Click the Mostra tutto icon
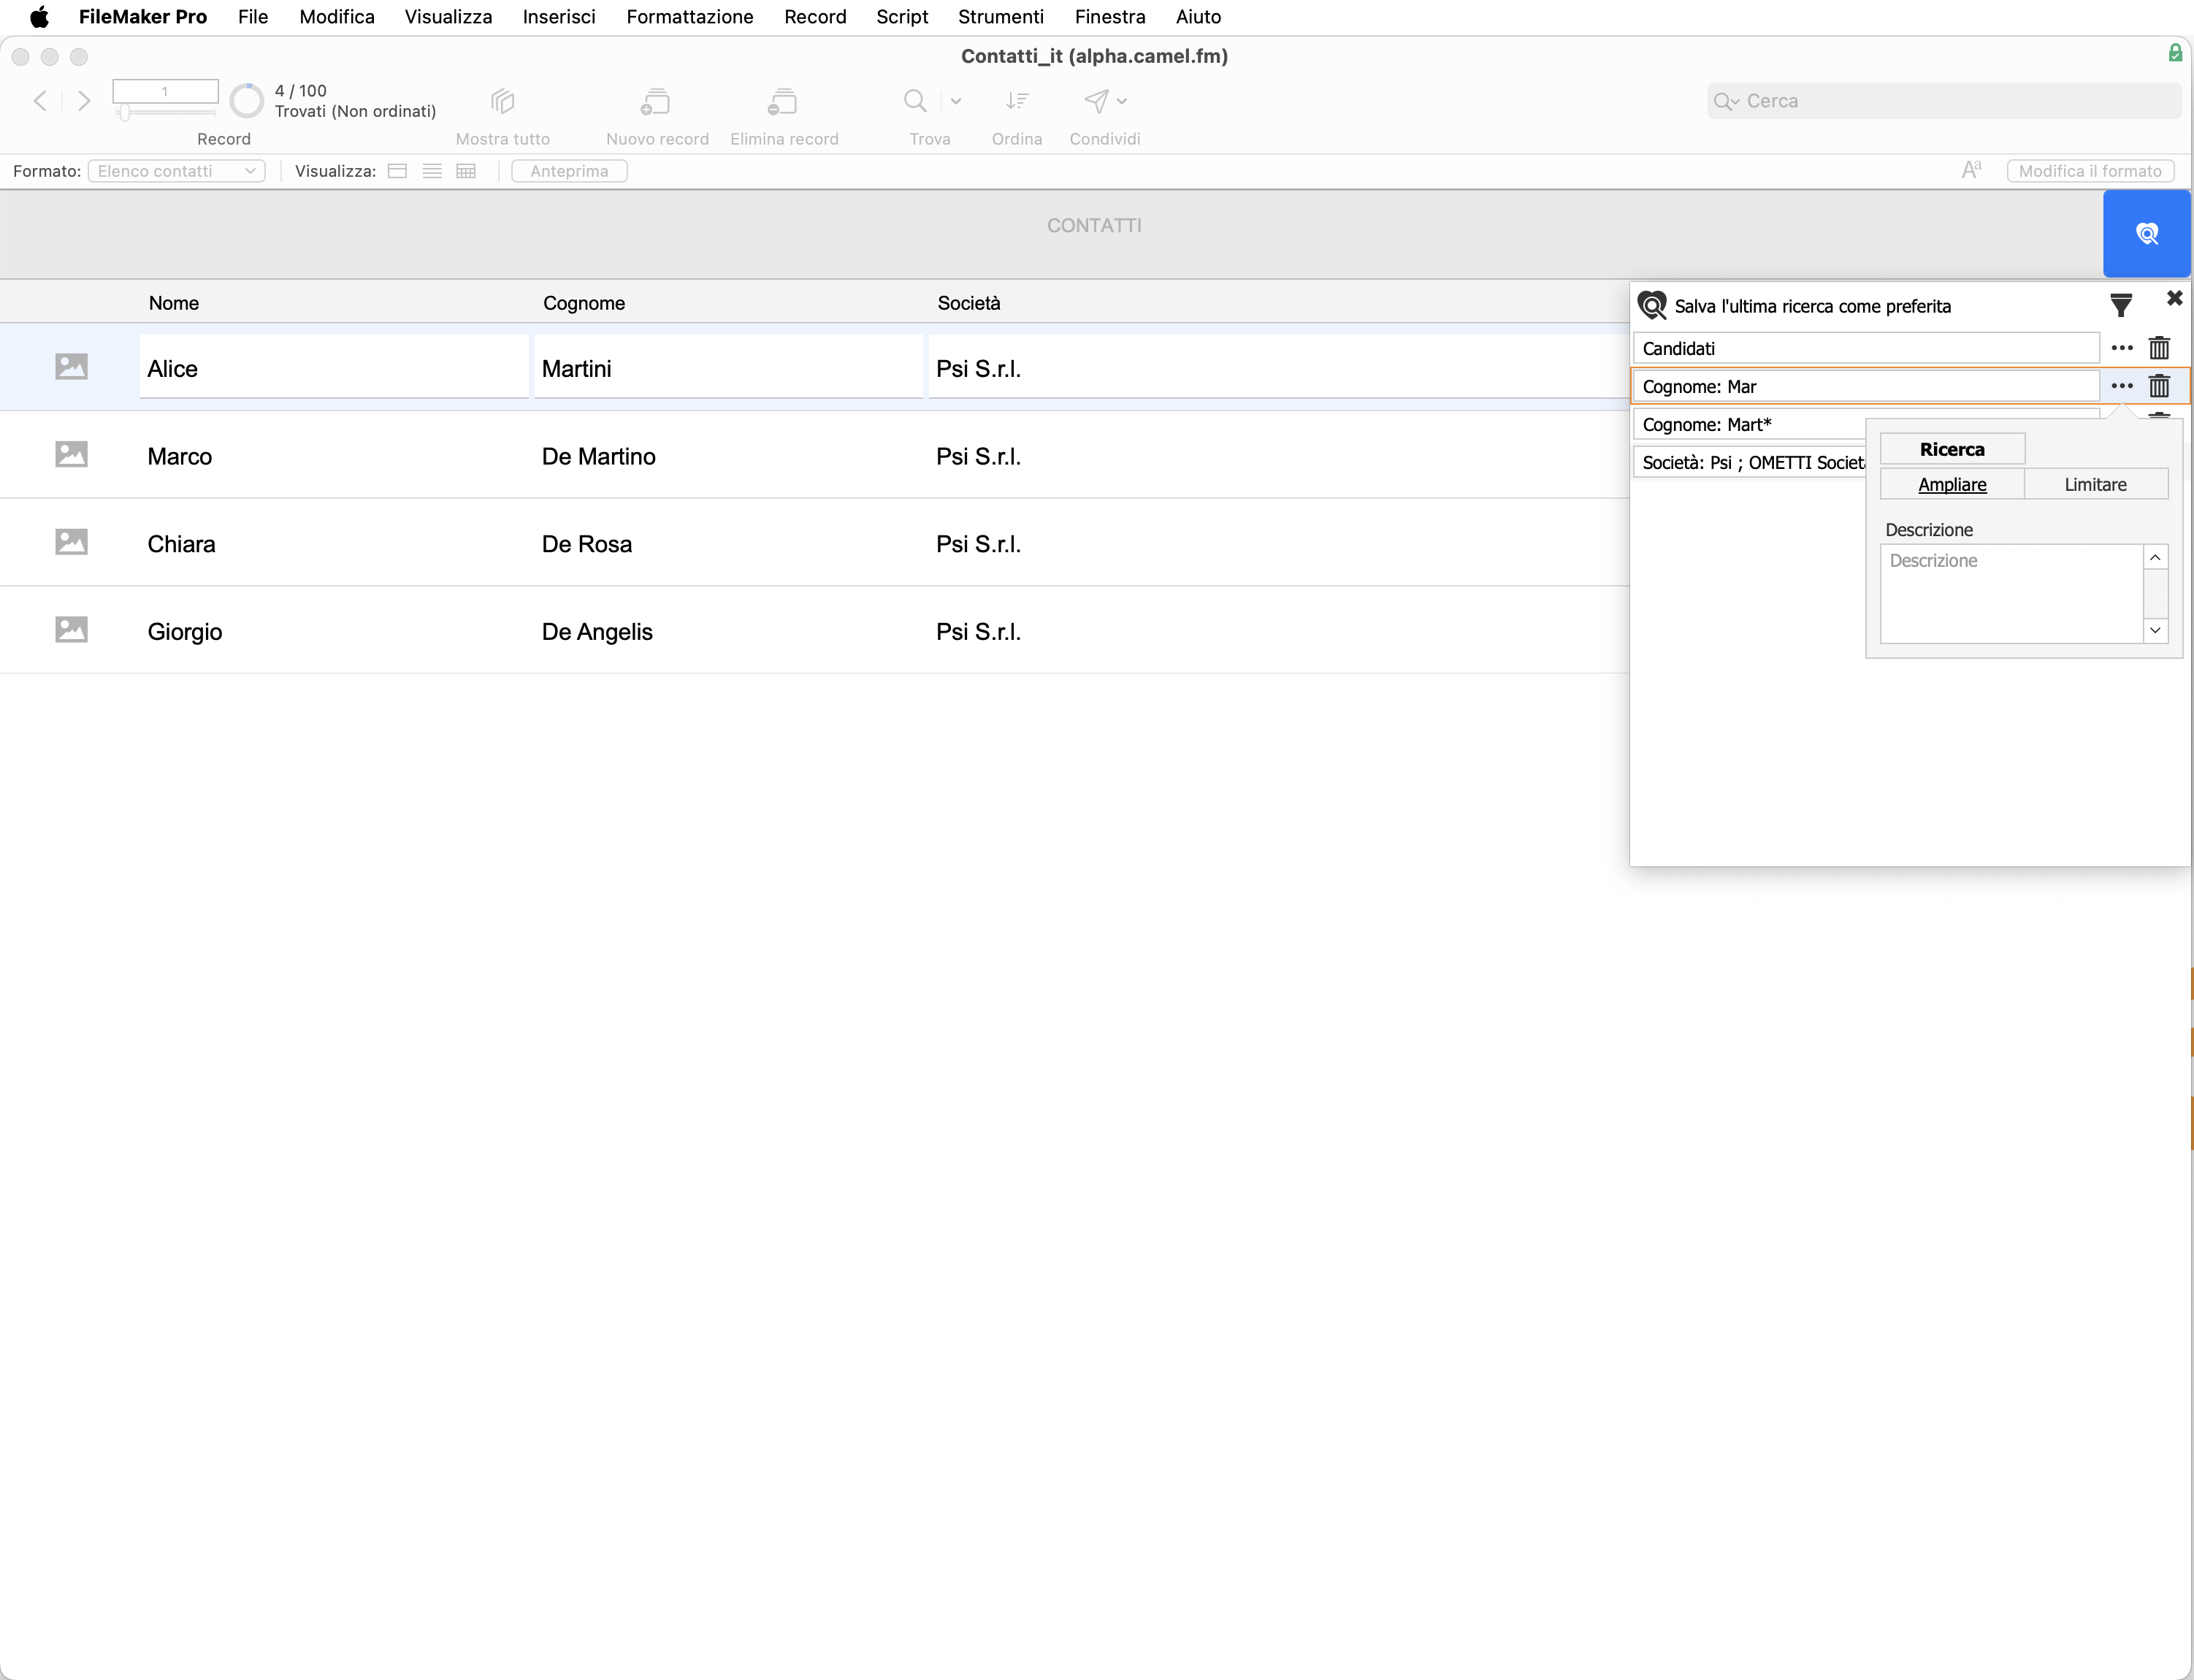The image size is (2194, 1680). [x=502, y=102]
